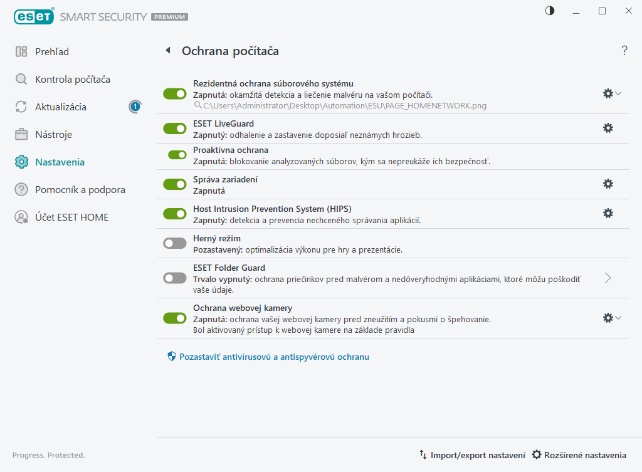The width and height of the screenshot is (642, 472).
Task: Expand ESET Folder Guard chevron
Action: point(608,278)
